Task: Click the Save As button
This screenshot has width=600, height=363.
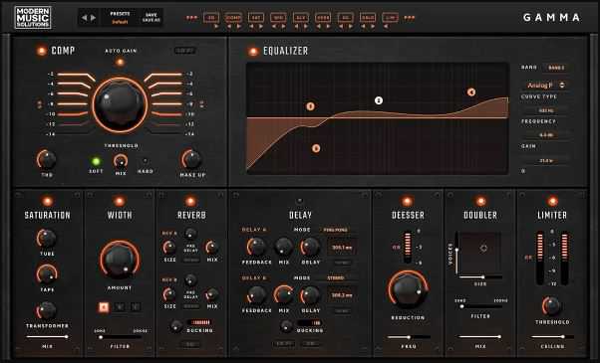Action: [x=151, y=20]
